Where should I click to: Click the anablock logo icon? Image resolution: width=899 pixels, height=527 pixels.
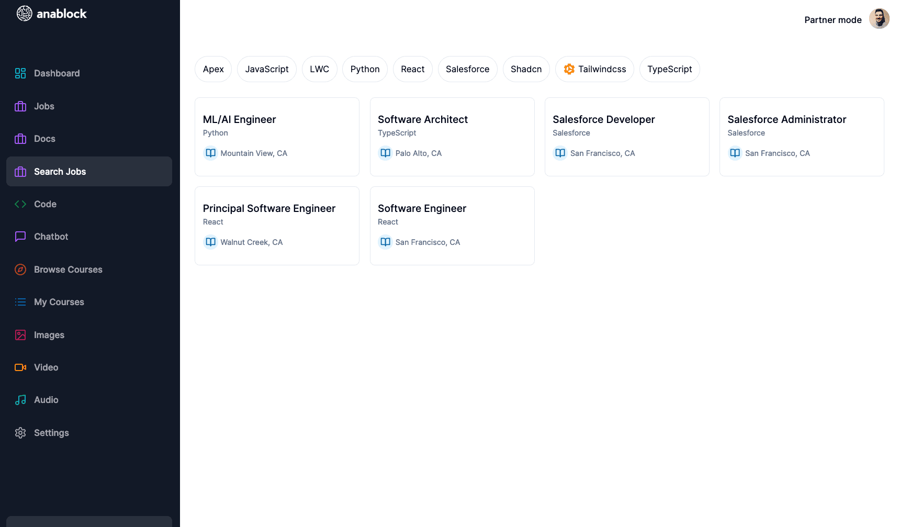(x=24, y=14)
